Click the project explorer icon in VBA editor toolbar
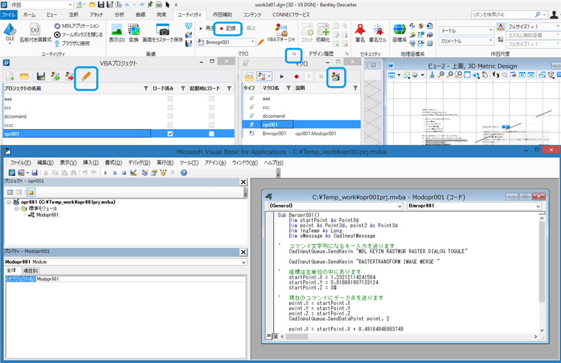The height and width of the screenshot is (363, 561). coord(145,173)
